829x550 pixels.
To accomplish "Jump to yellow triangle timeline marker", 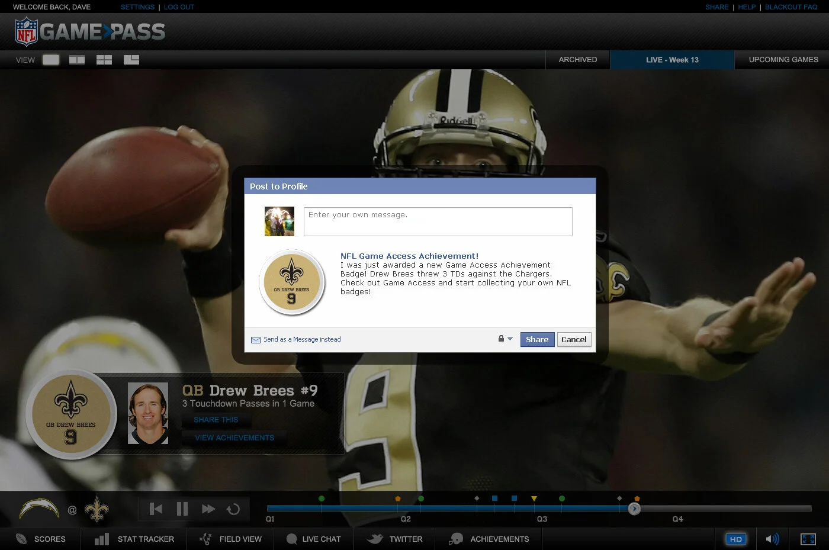I will (x=534, y=498).
